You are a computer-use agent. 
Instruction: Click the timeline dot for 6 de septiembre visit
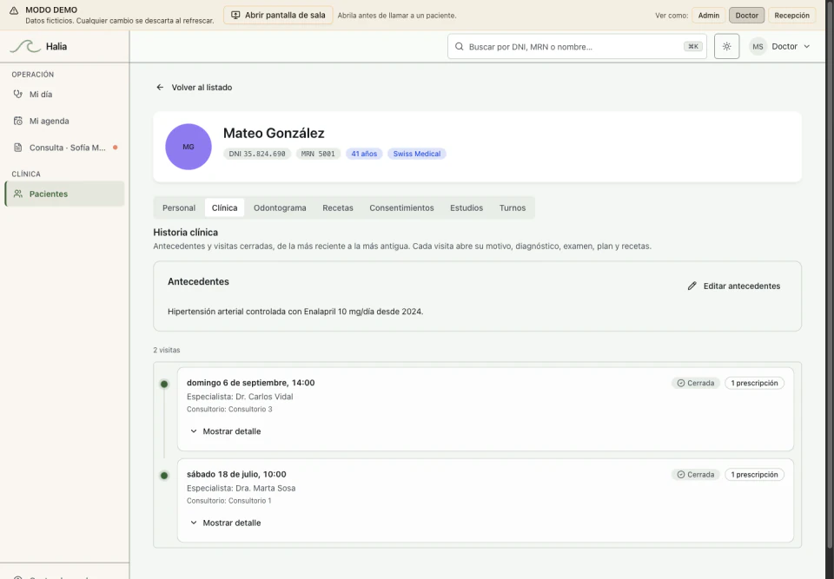[164, 384]
